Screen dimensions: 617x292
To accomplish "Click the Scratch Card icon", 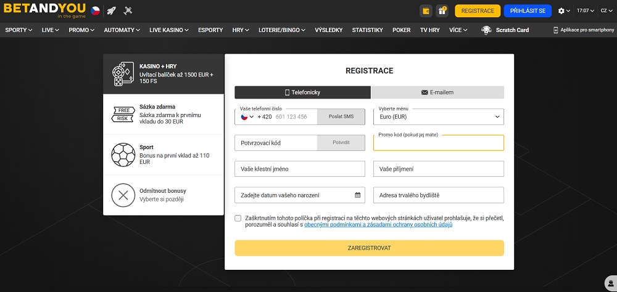I will pyautogui.click(x=487, y=30).
